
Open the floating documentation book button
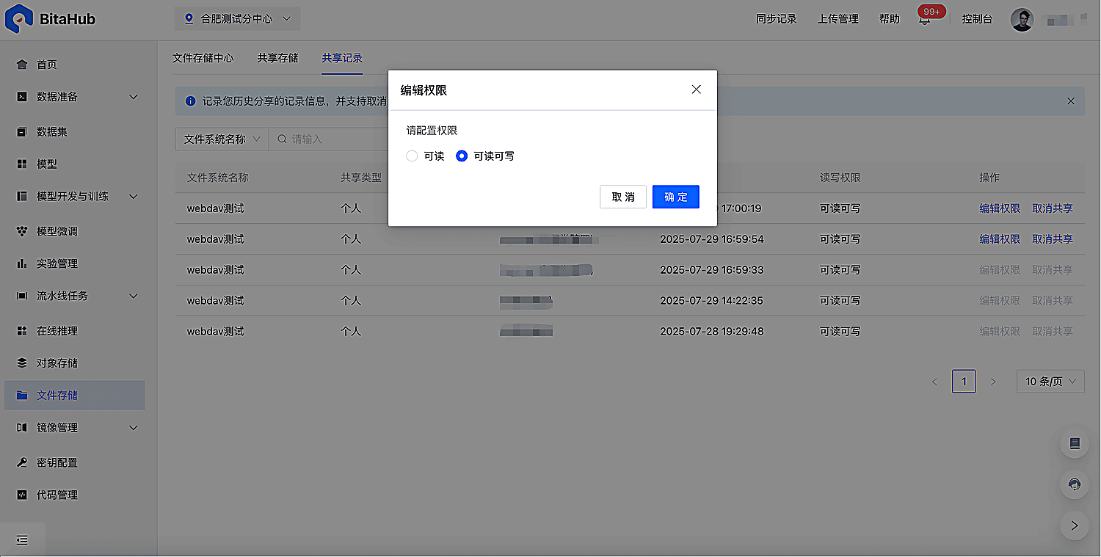click(x=1075, y=443)
